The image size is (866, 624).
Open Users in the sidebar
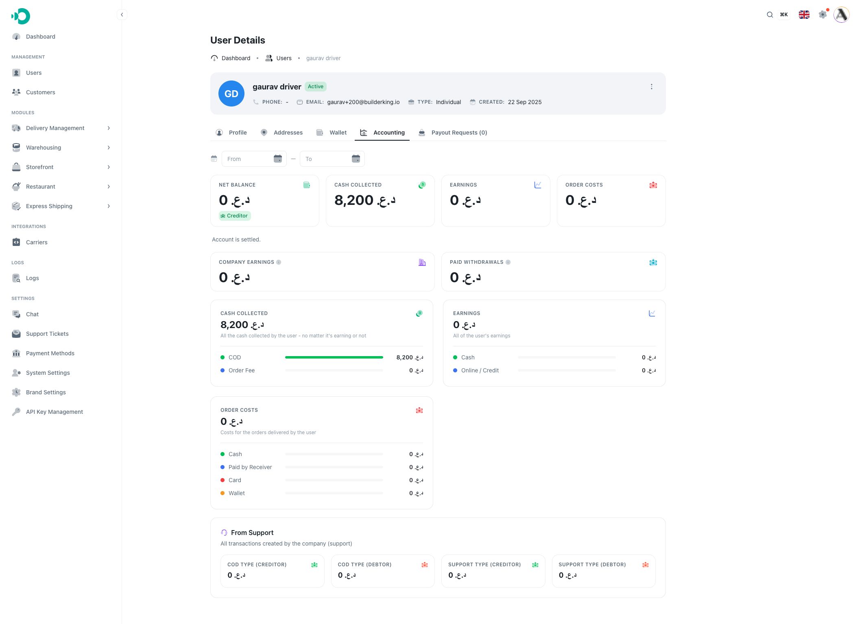61,73
